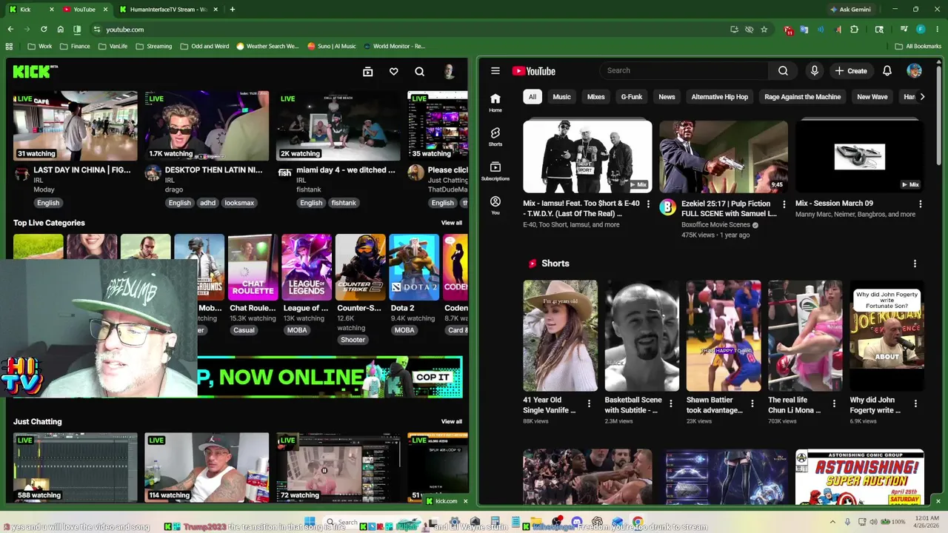Click in the YouTube search field

pos(684,70)
